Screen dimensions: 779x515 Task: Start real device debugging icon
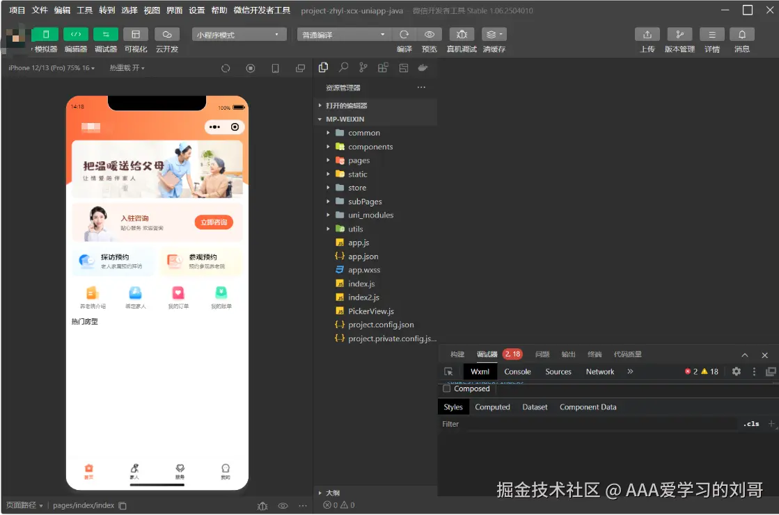tap(462, 34)
